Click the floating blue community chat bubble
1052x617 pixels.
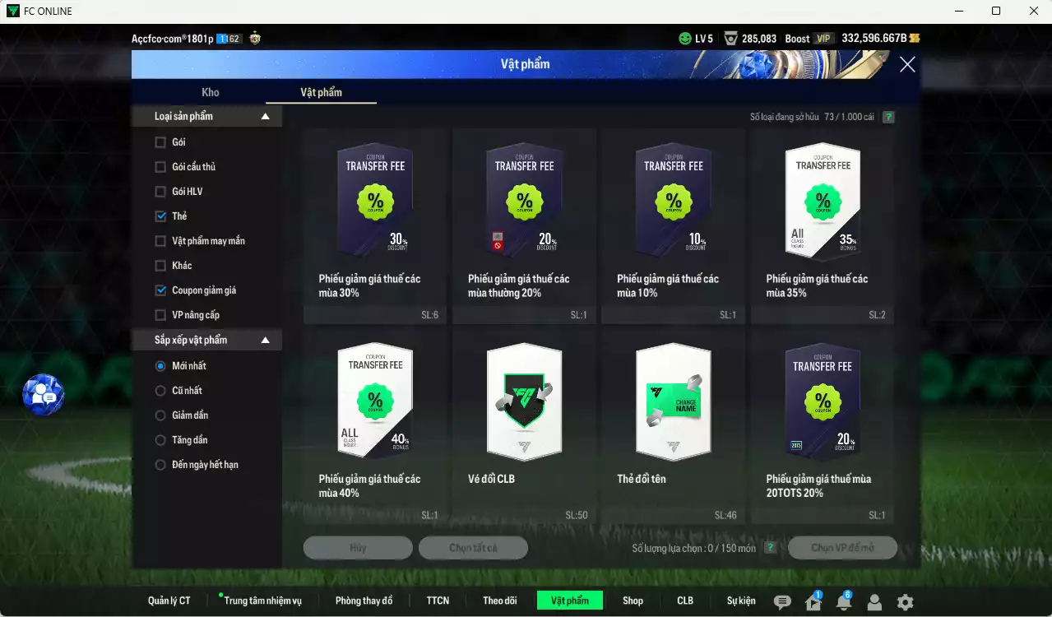pos(43,395)
